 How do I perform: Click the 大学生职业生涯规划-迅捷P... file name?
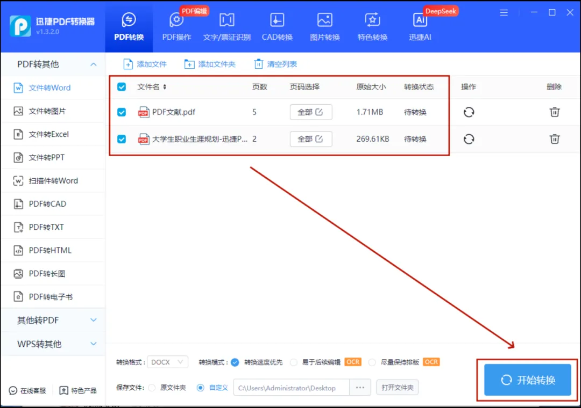tap(200, 139)
